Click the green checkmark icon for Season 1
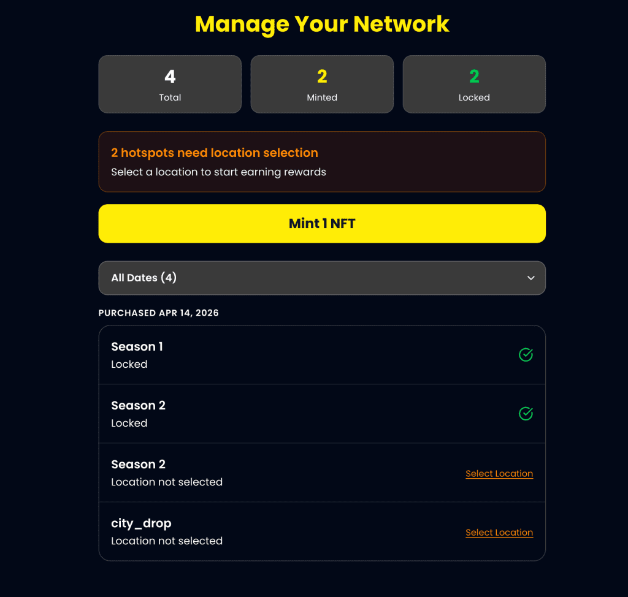The image size is (628, 597). pyautogui.click(x=526, y=355)
